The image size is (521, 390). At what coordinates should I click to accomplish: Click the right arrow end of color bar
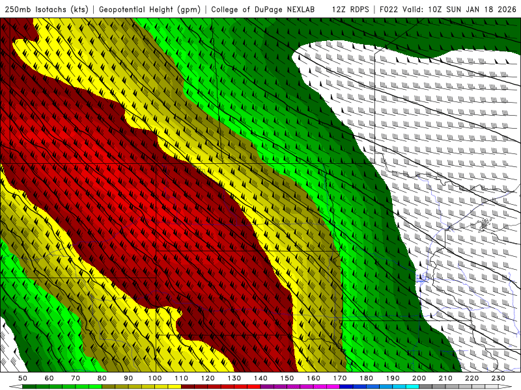(x=505, y=387)
